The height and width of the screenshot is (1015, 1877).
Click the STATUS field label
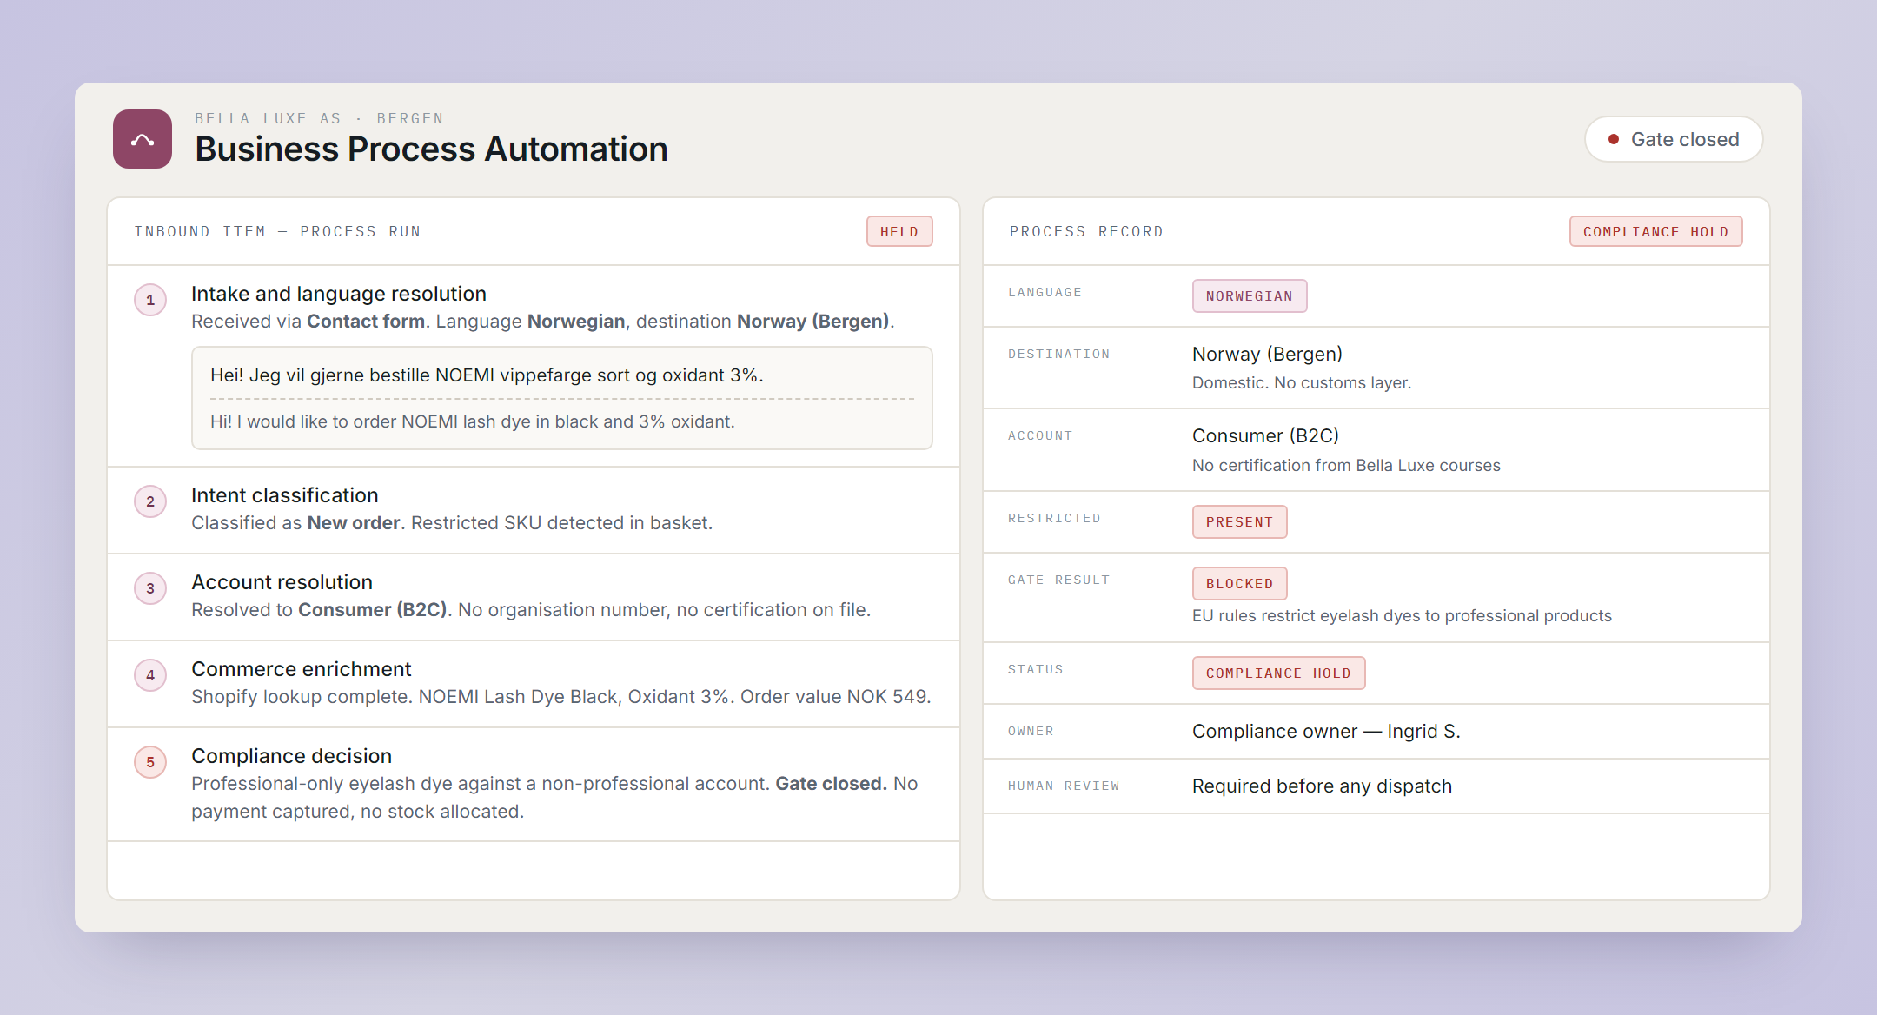point(1036,669)
